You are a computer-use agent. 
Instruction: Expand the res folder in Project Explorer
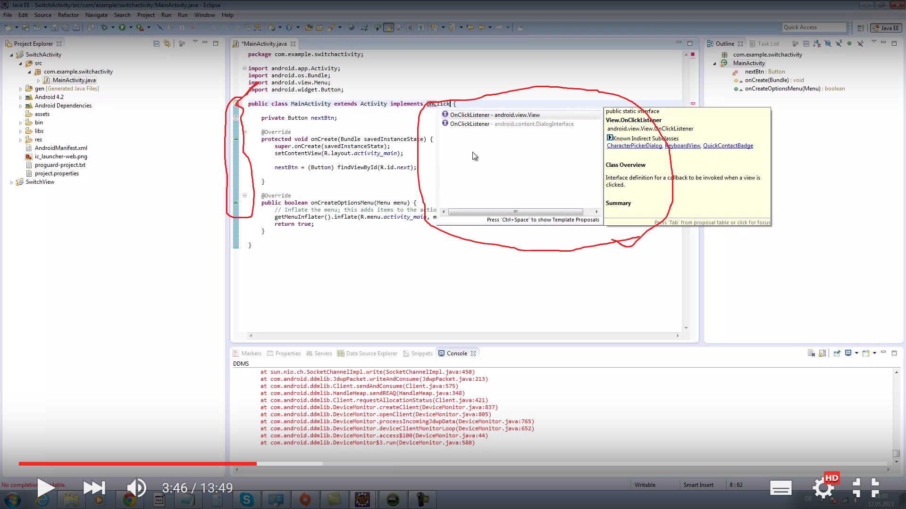[x=20, y=140]
